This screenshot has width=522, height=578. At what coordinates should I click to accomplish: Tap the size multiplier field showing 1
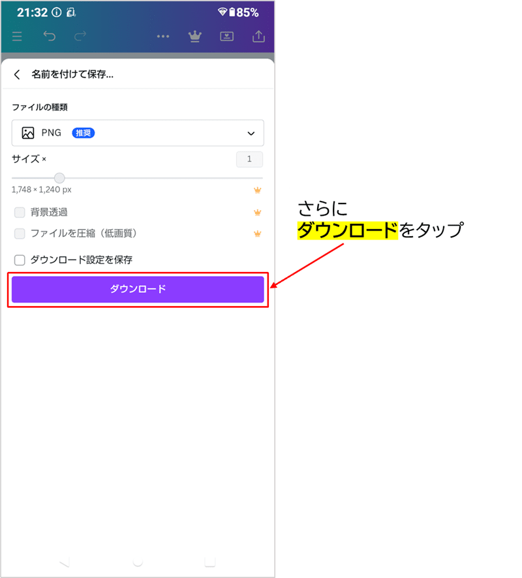(249, 159)
